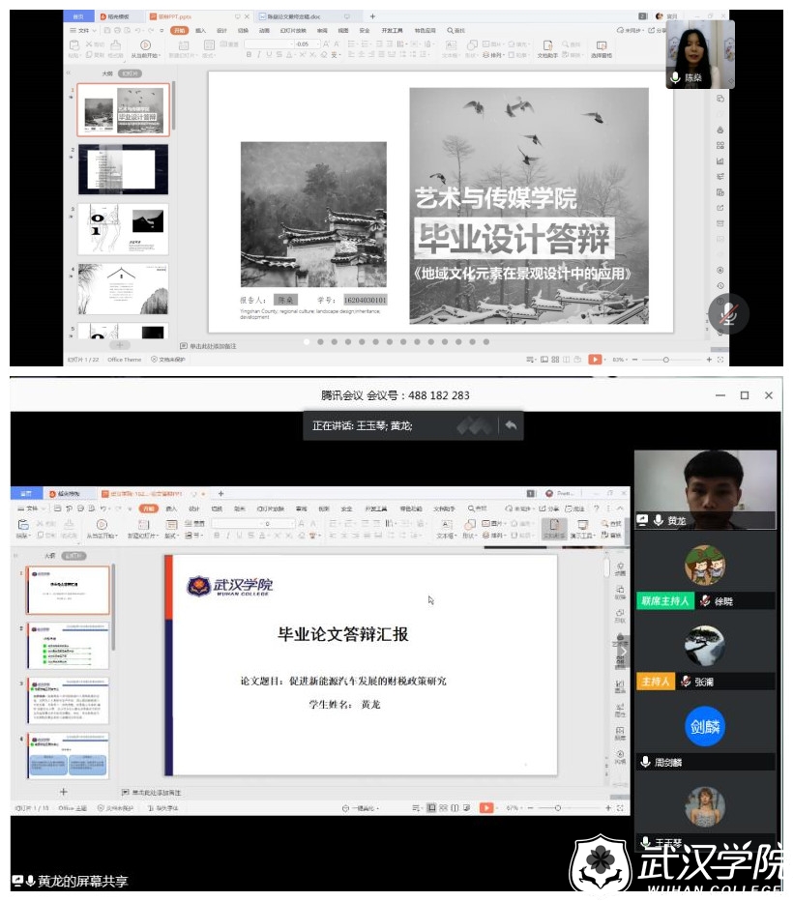Click the 剑麟 blue avatar circle
Image resolution: width=793 pixels, height=901 pixels.
(704, 727)
